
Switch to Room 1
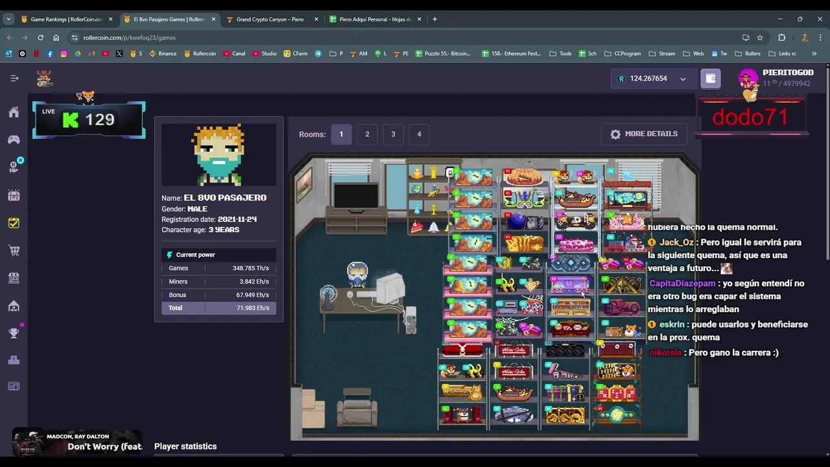(x=341, y=134)
